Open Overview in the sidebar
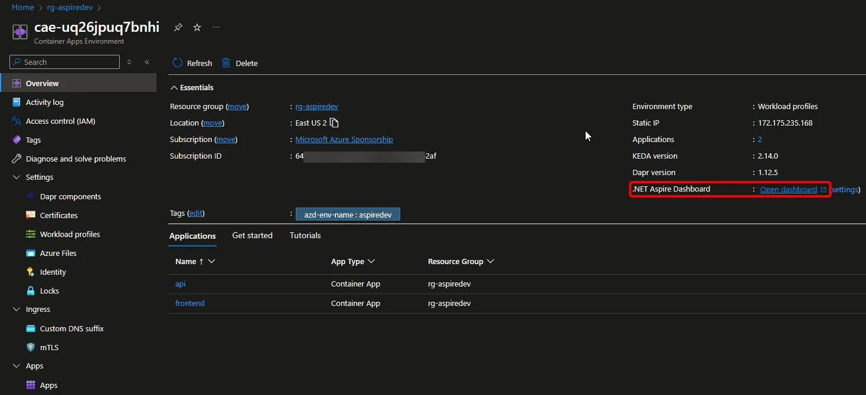Screen dimensions: 866x395 [x=79, y=83]
